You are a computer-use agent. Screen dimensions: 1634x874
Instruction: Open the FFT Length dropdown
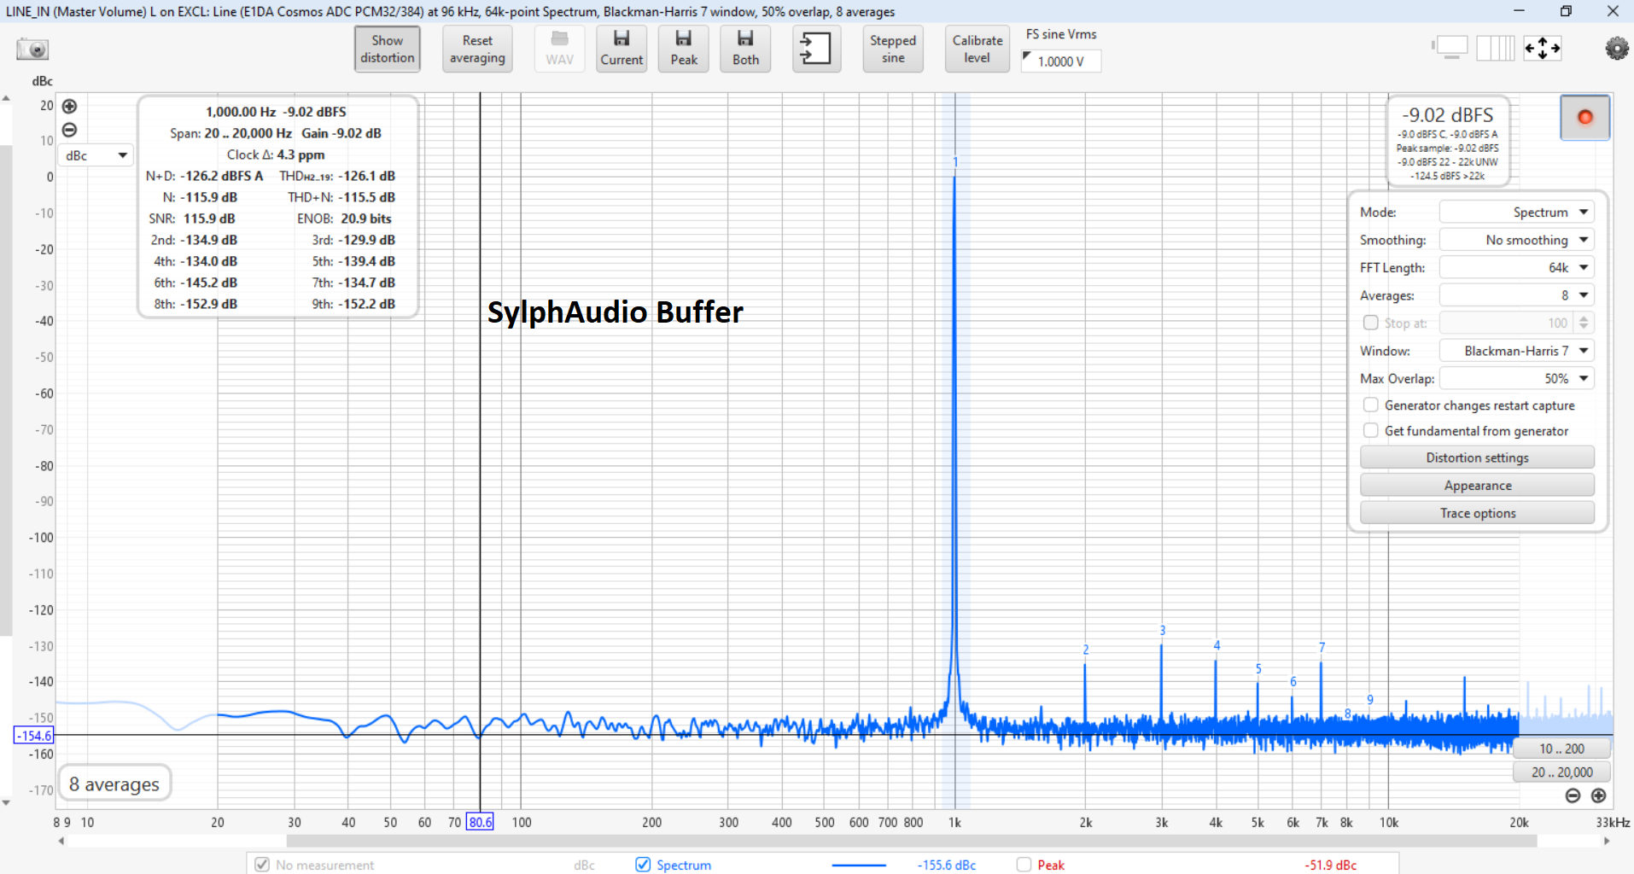coord(1516,267)
